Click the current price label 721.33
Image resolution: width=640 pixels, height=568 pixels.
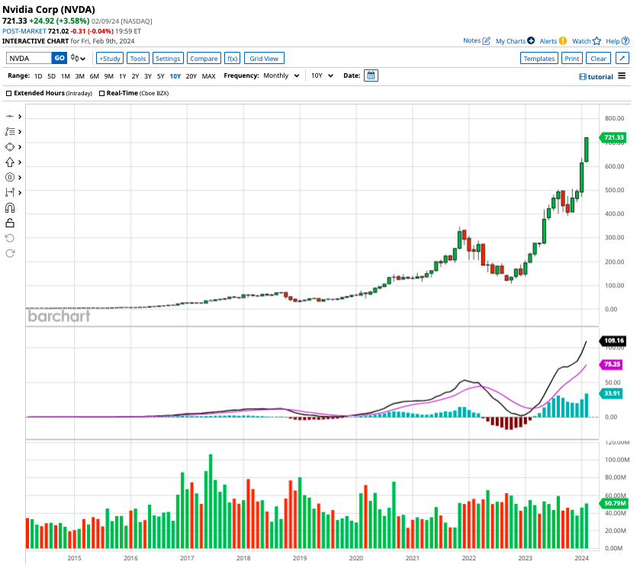(x=613, y=138)
